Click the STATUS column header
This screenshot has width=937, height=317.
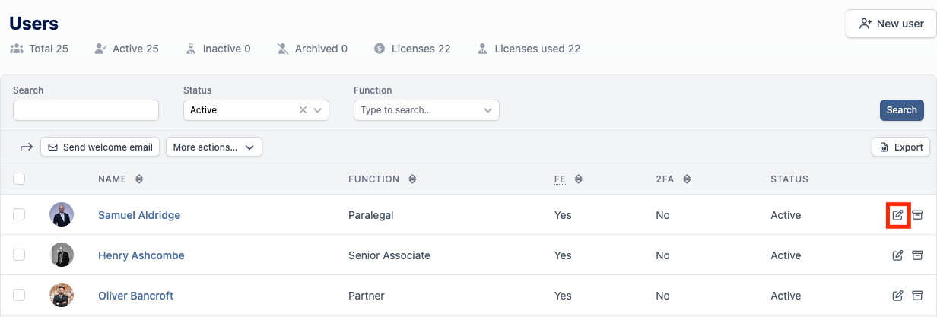789,179
